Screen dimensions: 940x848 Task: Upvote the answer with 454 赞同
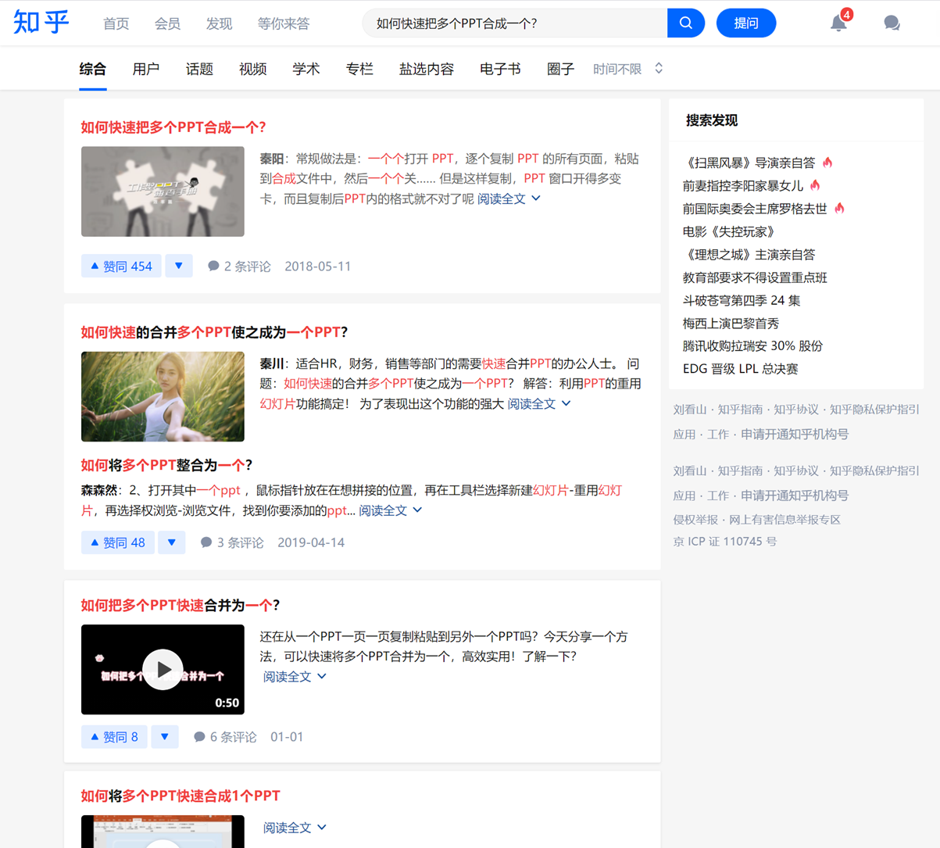(x=121, y=266)
